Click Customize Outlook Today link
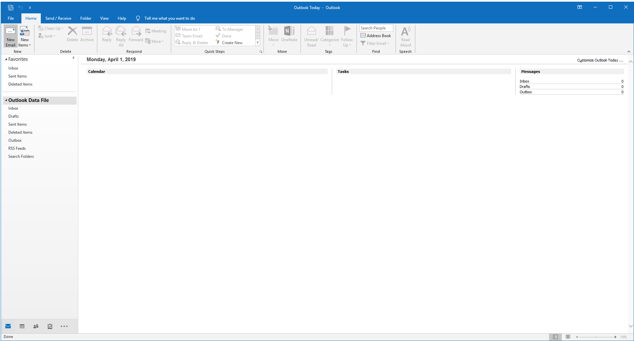Screen dimensions: 634x341 600,60
